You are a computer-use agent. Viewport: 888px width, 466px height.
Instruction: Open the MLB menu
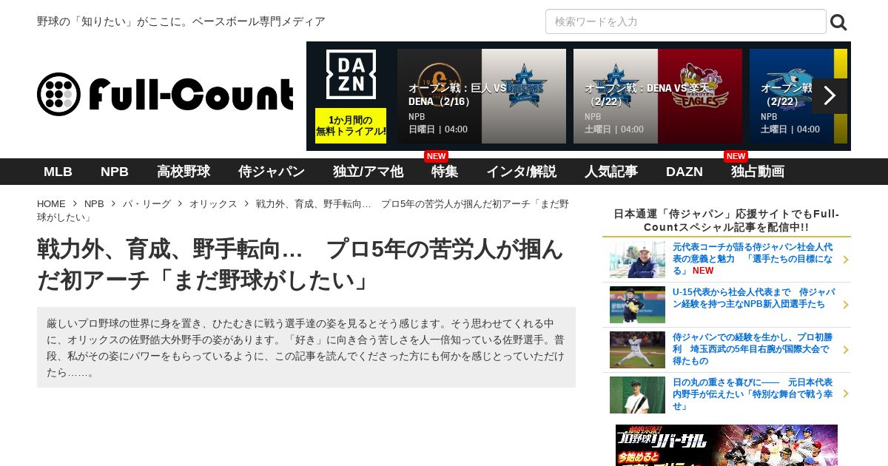click(58, 172)
